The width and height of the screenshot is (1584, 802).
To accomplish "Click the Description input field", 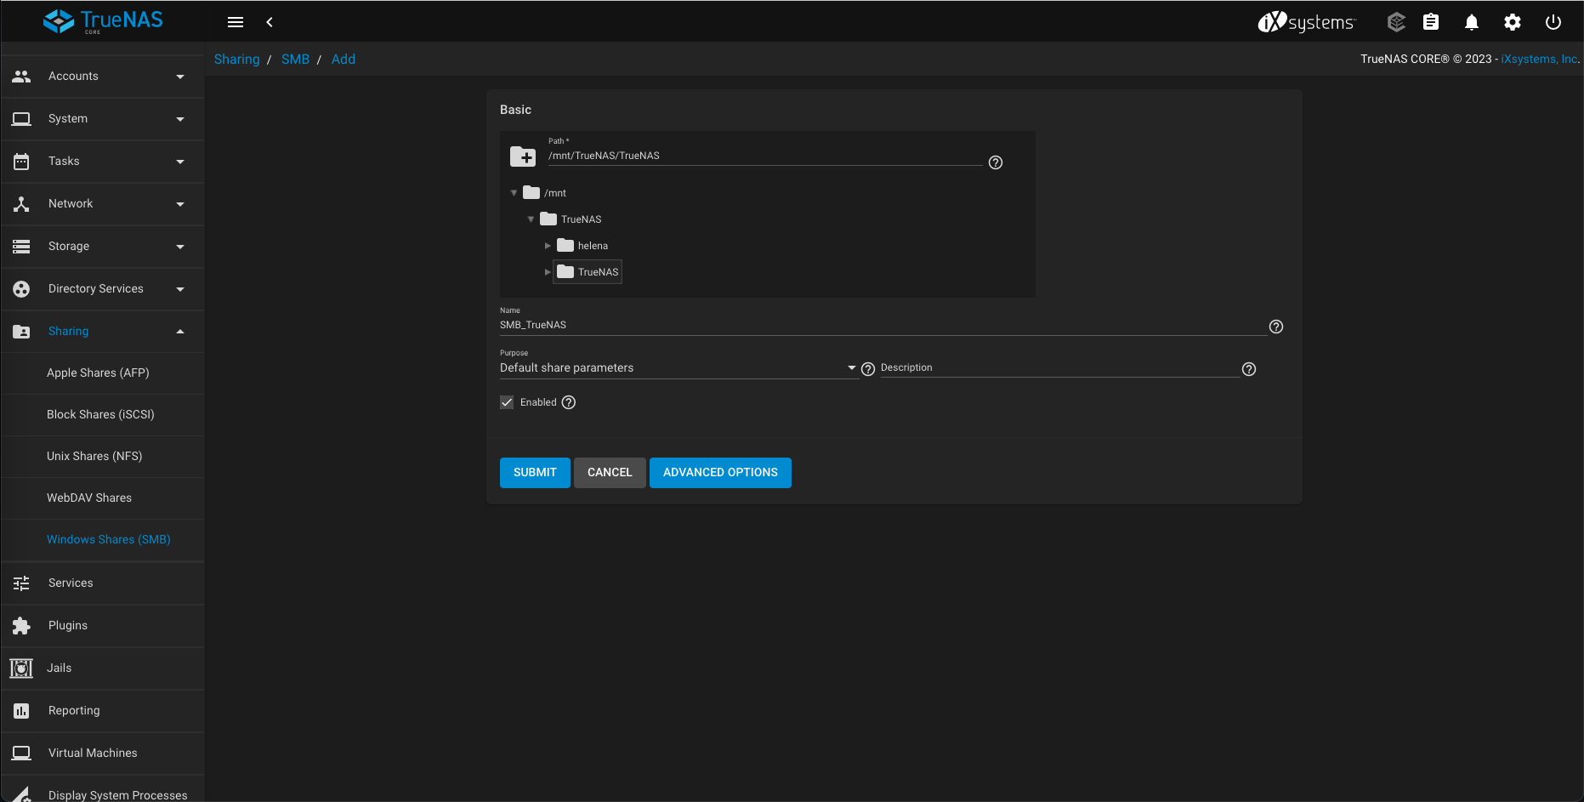I will [1059, 368].
